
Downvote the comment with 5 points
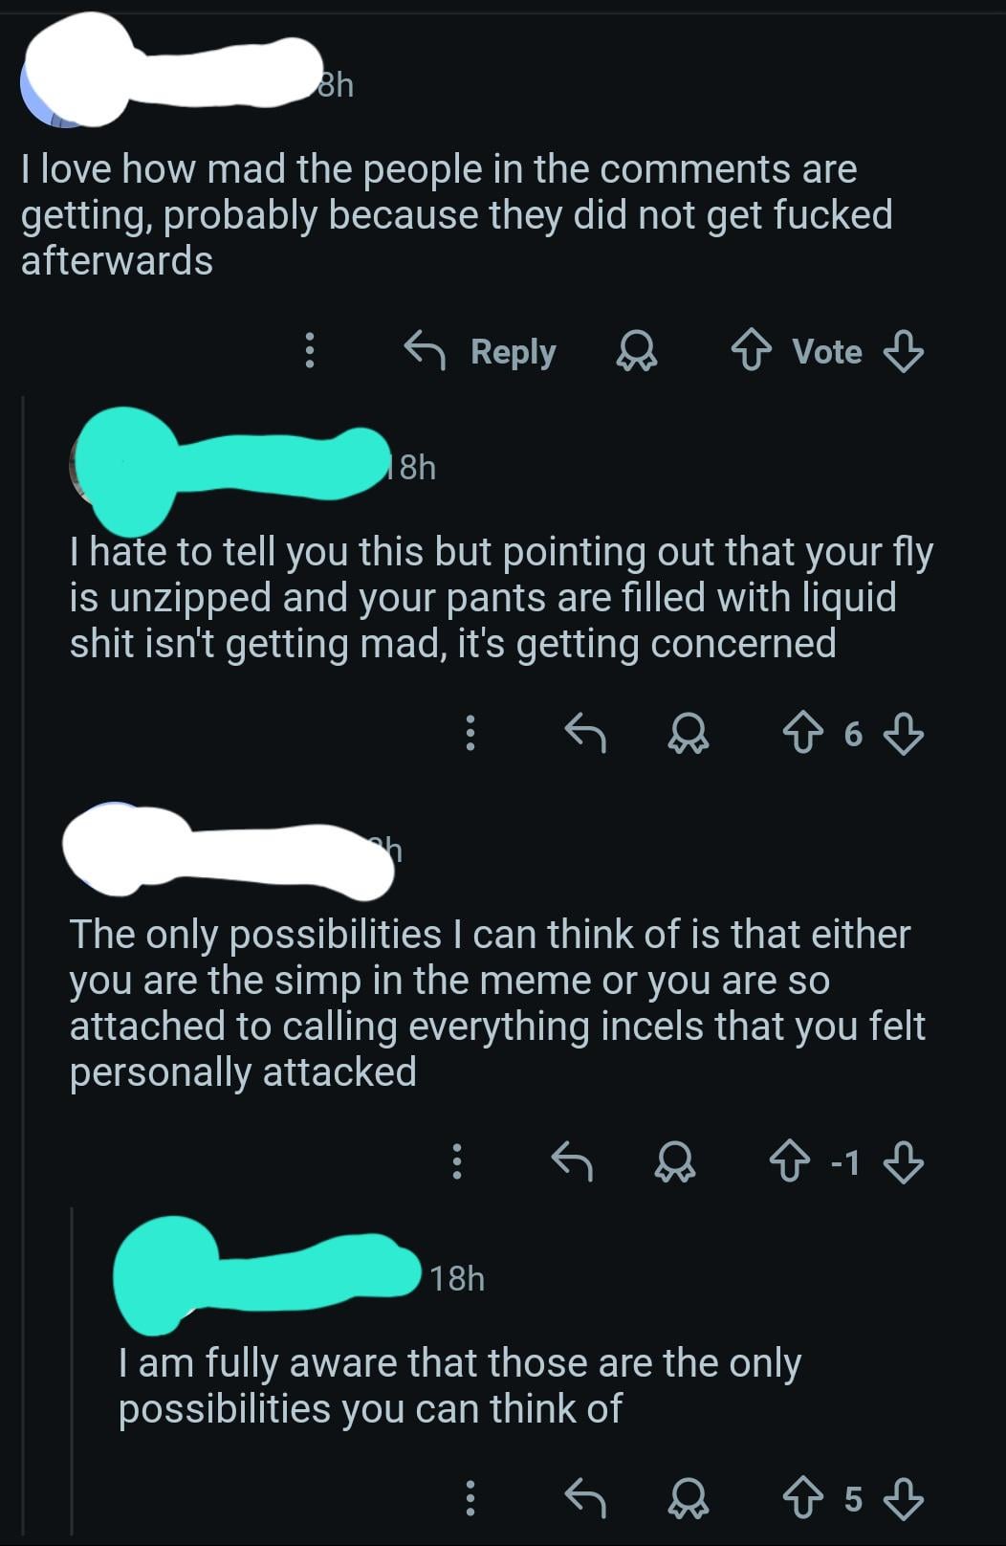[x=903, y=1498]
